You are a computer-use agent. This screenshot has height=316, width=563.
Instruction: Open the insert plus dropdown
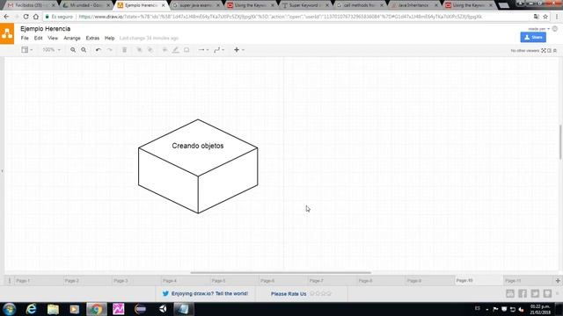click(x=238, y=50)
